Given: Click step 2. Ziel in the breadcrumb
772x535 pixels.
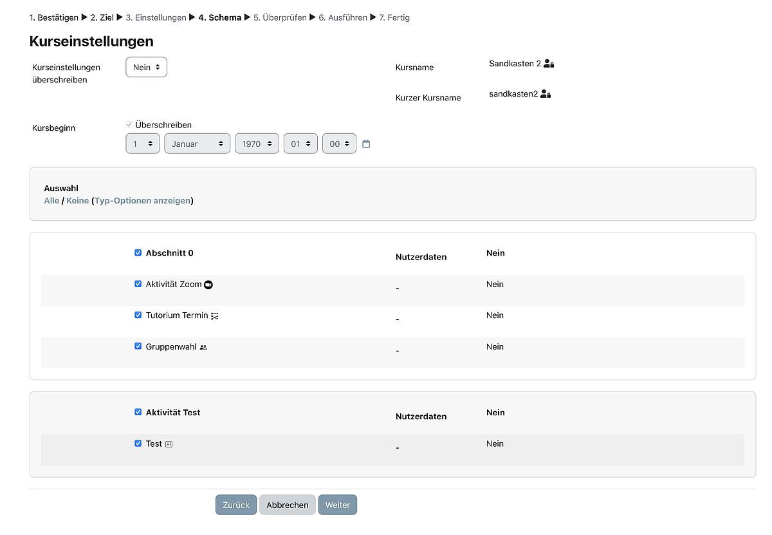Looking at the screenshot, I should (102, 17).
